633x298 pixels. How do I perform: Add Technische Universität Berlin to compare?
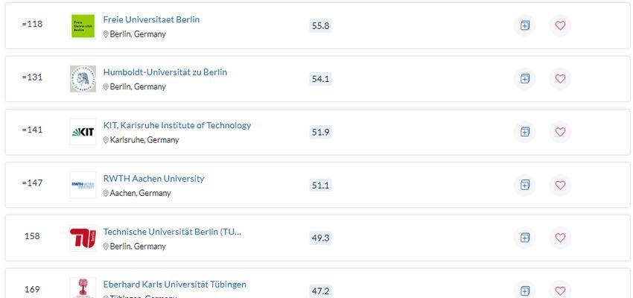(524, 238)
